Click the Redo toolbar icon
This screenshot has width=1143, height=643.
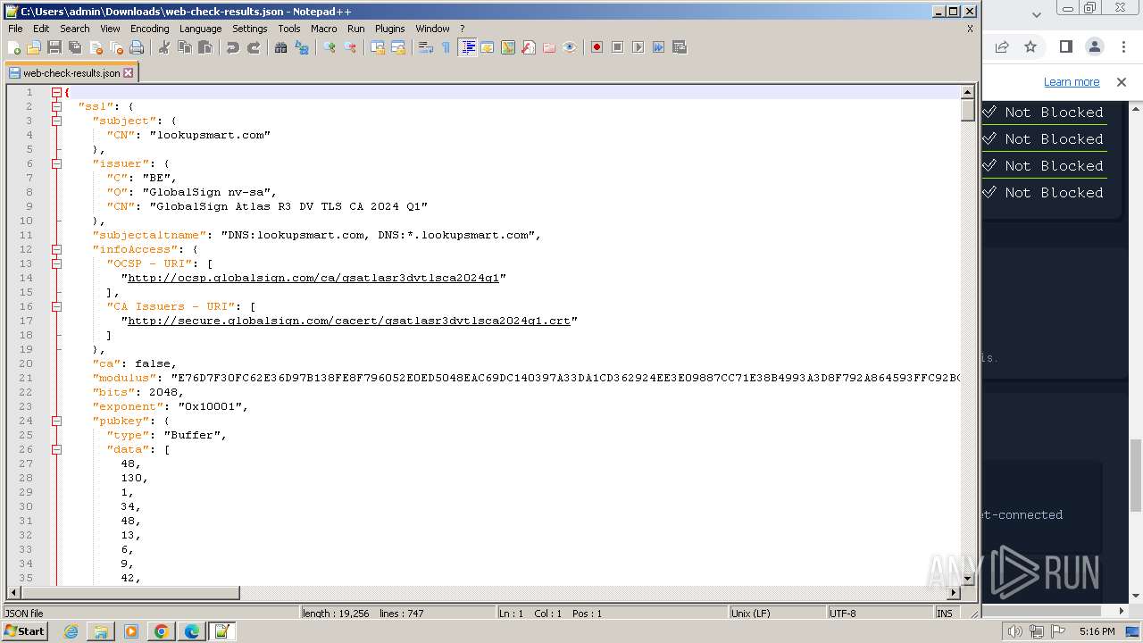coord(254,47)
